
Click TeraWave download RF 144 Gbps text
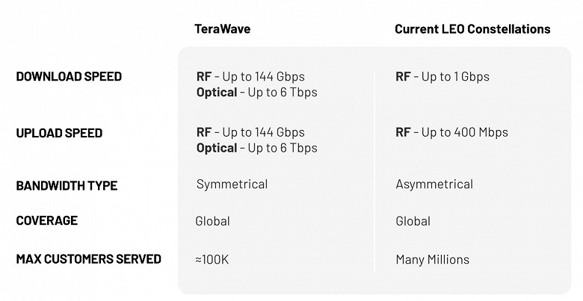[250, 76]
